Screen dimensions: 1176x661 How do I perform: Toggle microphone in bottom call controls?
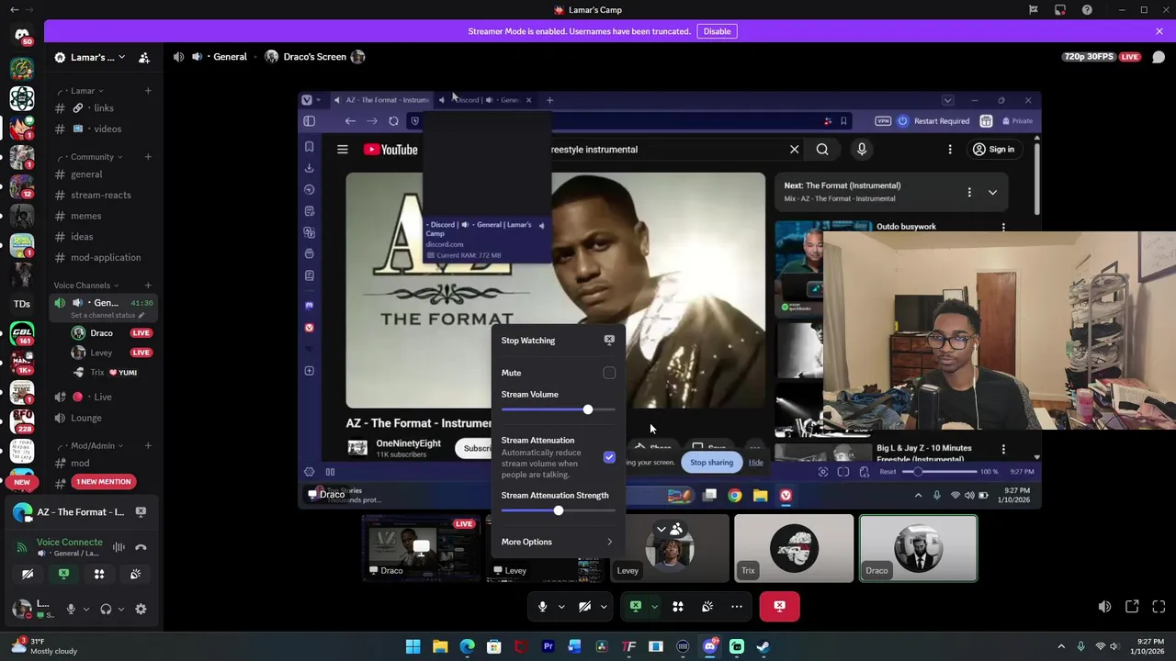click(x=542, y=606)
